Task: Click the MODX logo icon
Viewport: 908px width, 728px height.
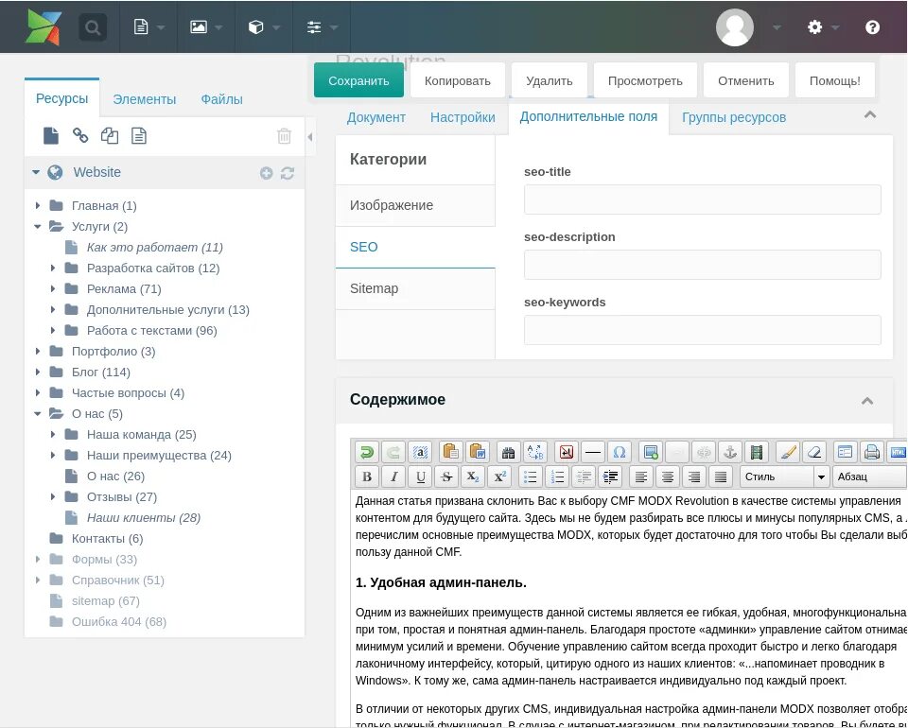Action: coord(43,26)
